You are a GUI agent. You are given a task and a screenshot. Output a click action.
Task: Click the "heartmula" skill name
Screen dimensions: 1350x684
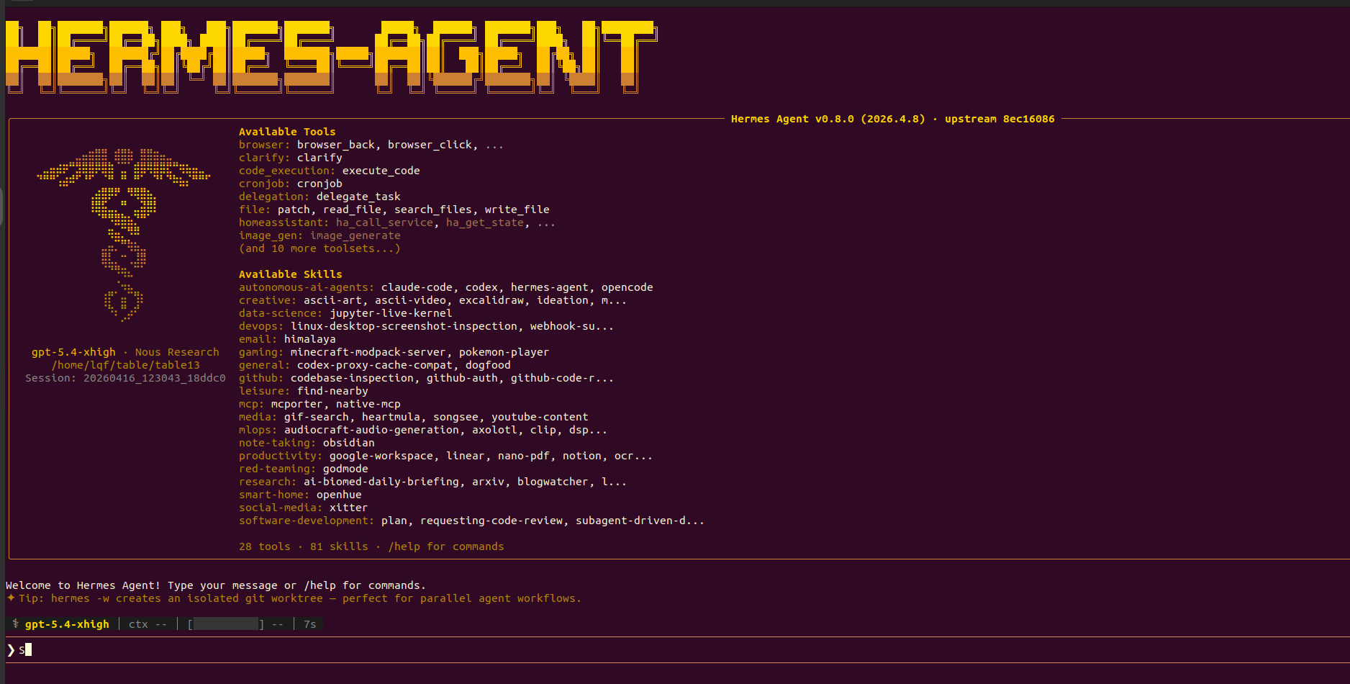coord(391,417)
